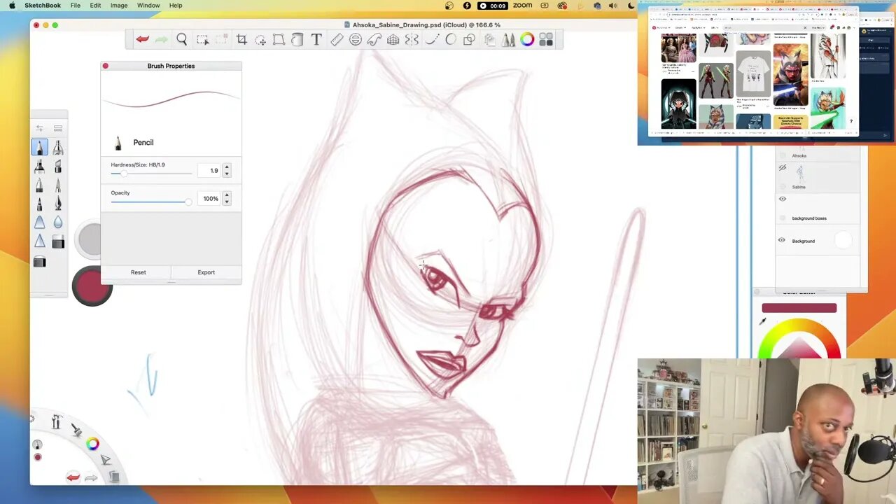Select the water drop Smear brush
Image resolution: width=896 pixels, height=504 pixels.
pos(58,223)
